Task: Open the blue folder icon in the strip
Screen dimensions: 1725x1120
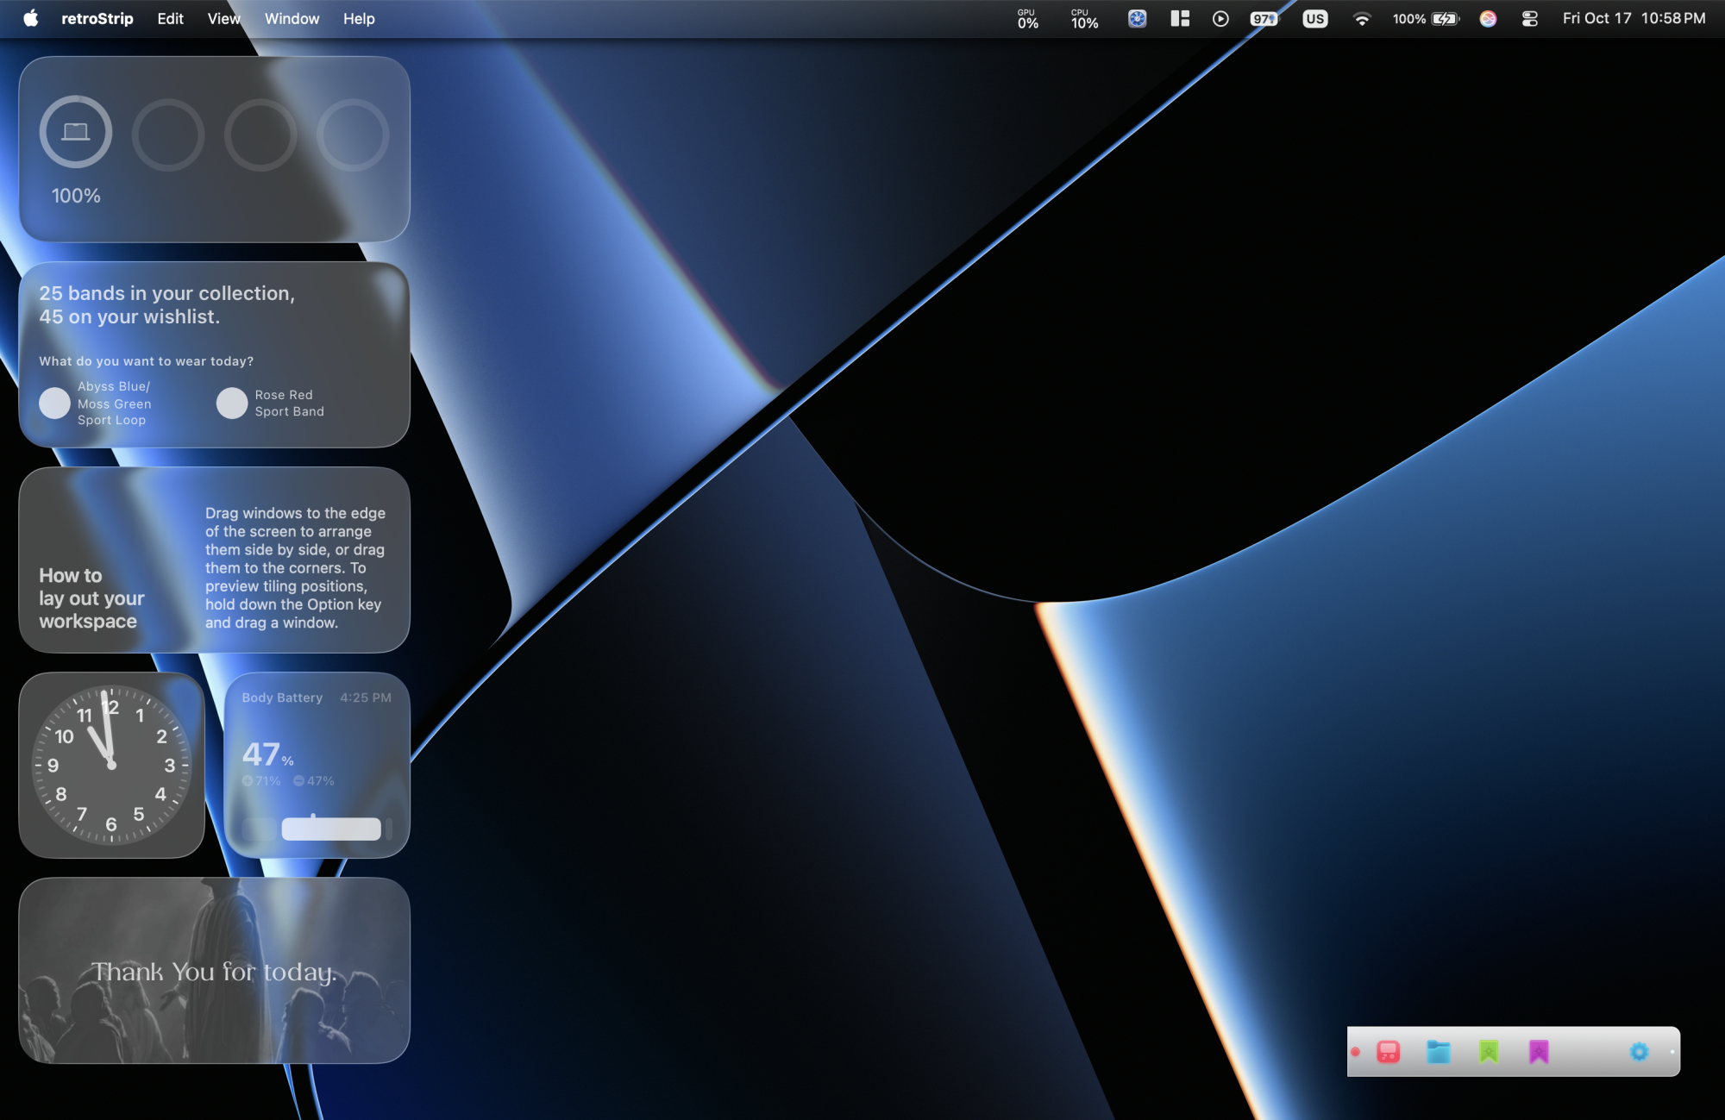Action: click(1438, 1051)
